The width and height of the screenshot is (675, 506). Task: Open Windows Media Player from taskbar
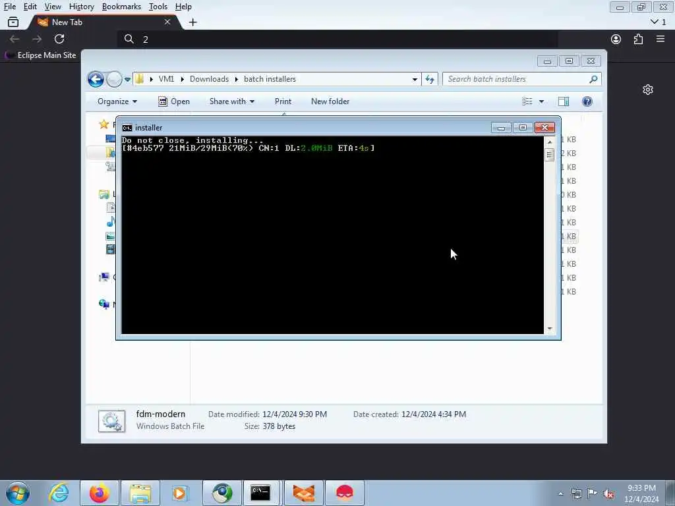(x=180, y=493)
